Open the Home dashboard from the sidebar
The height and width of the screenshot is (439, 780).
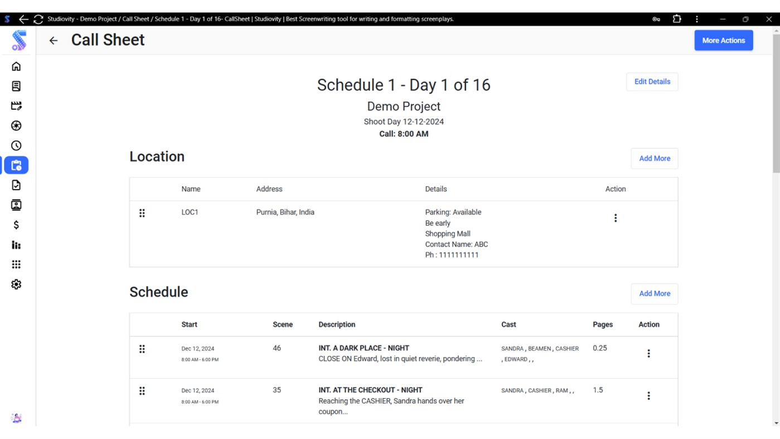pyautogui.click(x=16, y=66)
